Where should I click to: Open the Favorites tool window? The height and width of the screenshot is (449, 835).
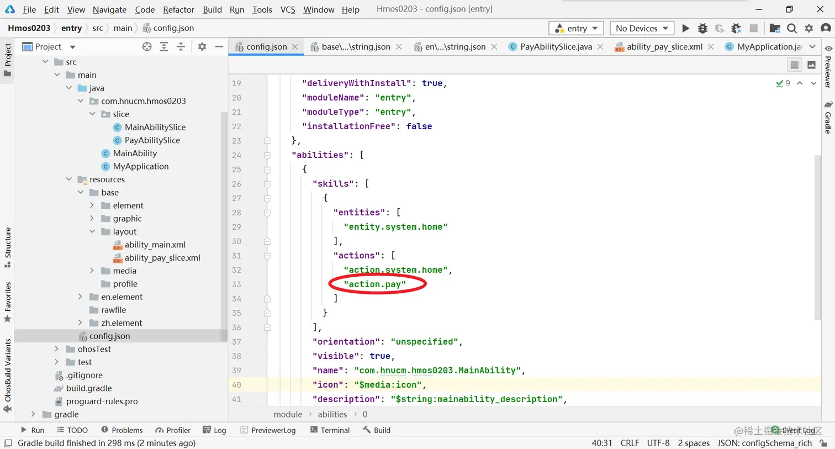[x=8, y=302]
